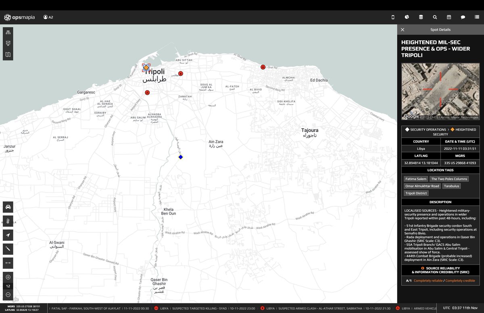Click the Tripoli District tag

[x=416, y=193]
